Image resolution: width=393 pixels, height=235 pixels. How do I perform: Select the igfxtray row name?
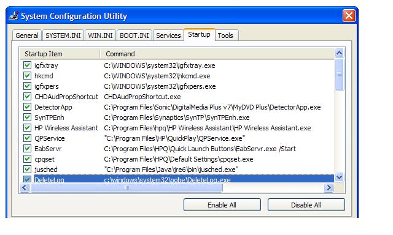pyautogui.click(x=46, y=65)
